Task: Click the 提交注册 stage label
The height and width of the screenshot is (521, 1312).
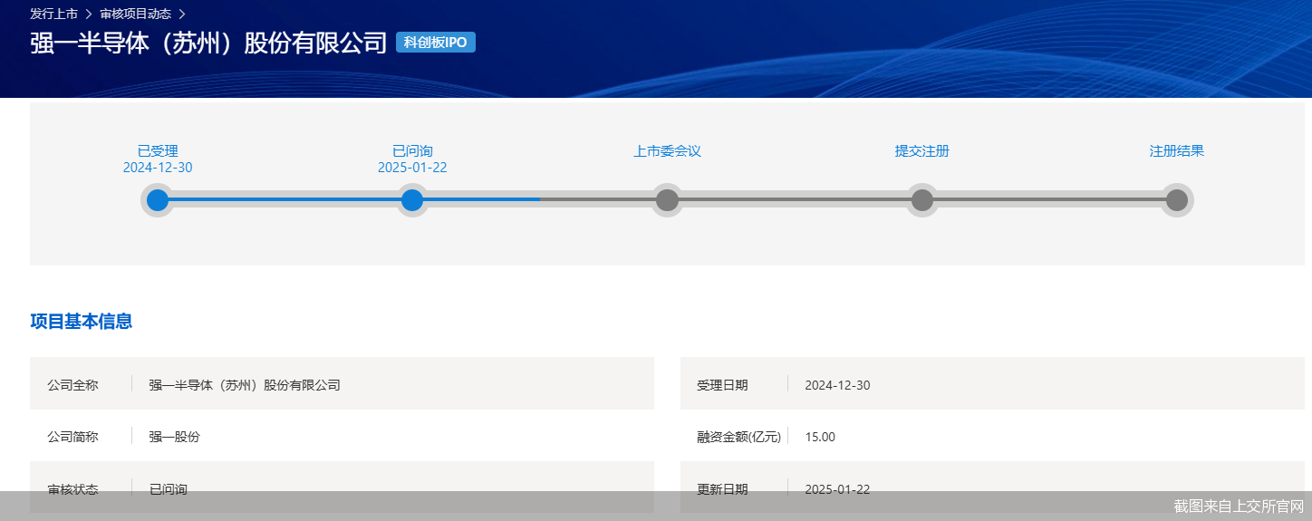Action: [x=921, y=151]
